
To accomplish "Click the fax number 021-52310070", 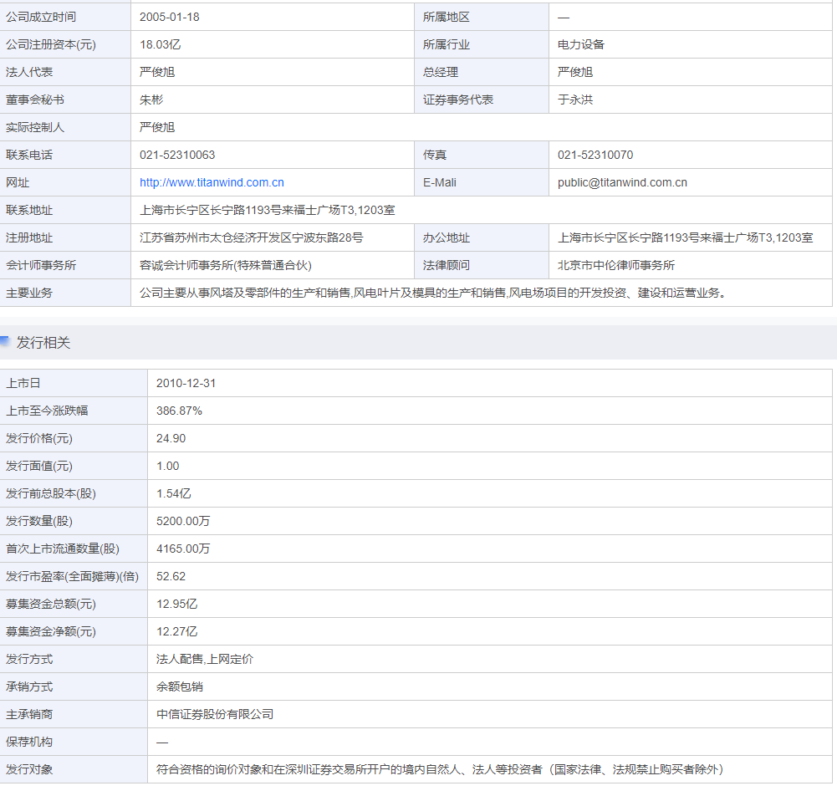I will 595,156.
